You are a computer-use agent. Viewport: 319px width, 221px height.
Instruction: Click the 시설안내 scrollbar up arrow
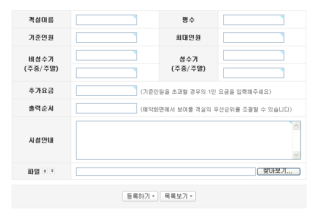(x=296, y=126)
